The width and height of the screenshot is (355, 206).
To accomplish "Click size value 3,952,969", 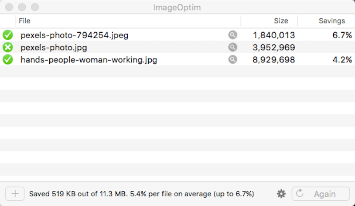I will pos(274,47).
